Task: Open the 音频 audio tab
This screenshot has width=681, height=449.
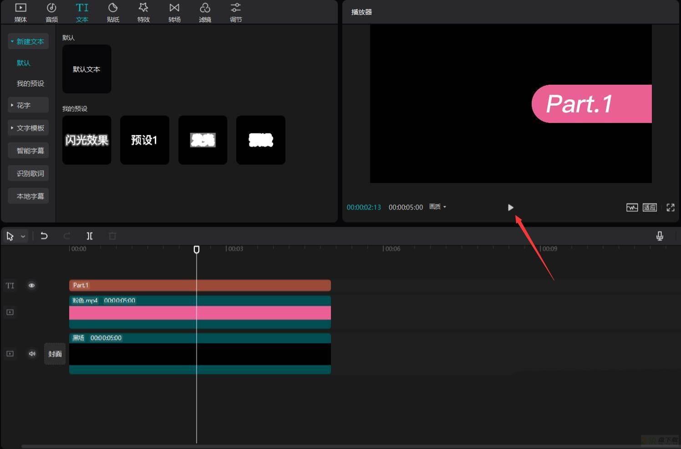Action: tap(51, 12)
